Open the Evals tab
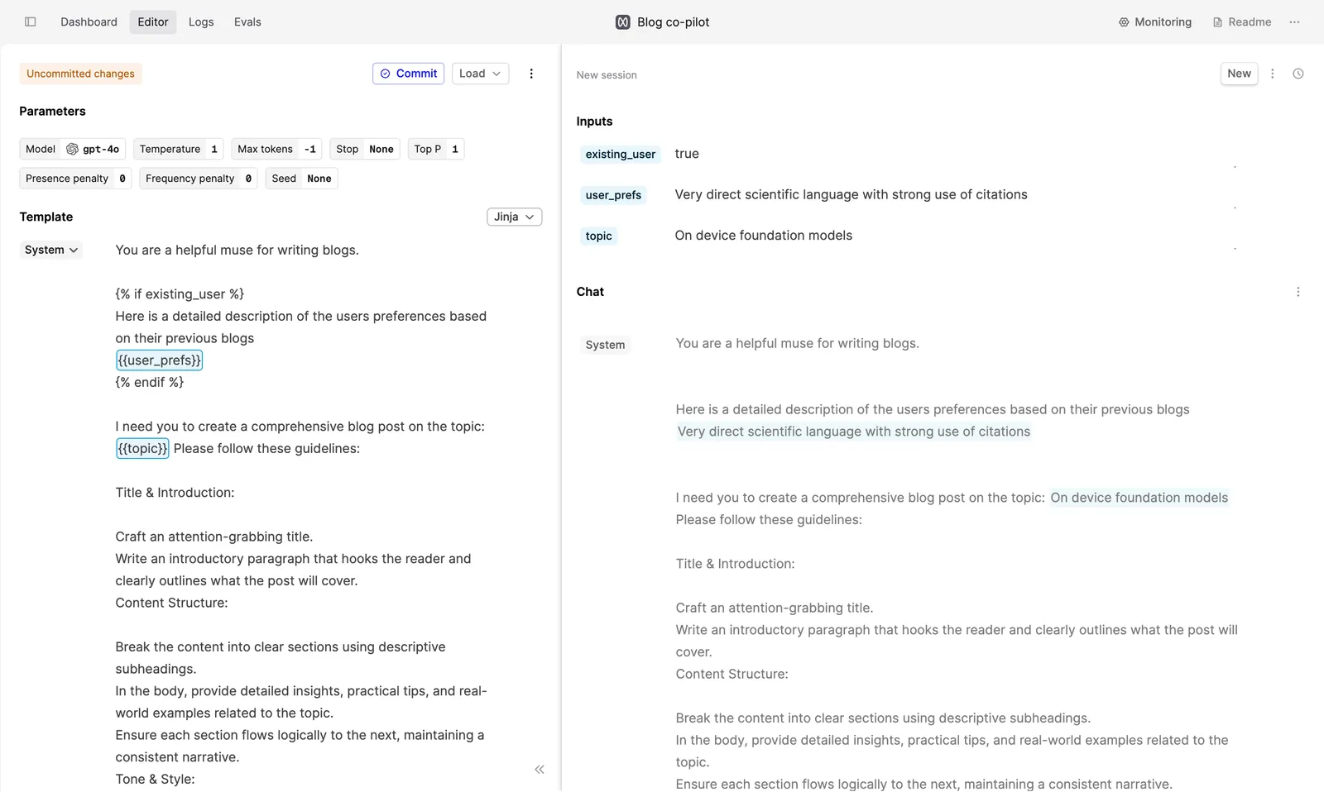This screenshot has width=1324, height=792. coord(247,21)
